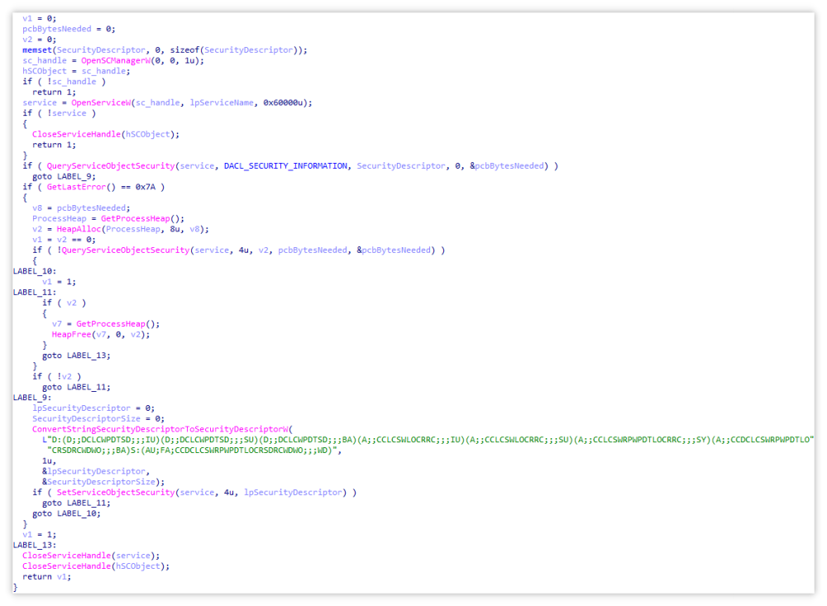Click the final return v1 statement
This screenshot has height=606, width=827.
coord(46,576)
